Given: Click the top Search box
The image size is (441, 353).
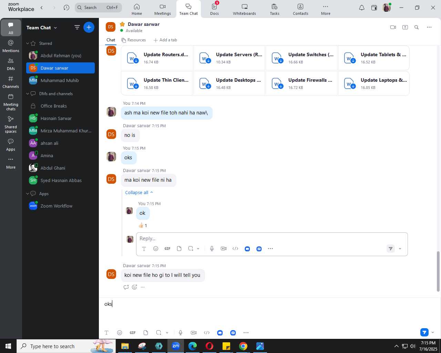Looking at the screenshot, I should click(x=98, y=8).
